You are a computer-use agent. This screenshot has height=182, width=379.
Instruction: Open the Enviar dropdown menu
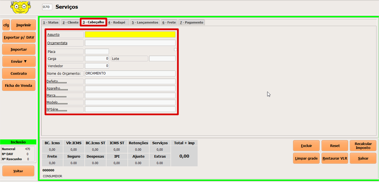[19, 61]
